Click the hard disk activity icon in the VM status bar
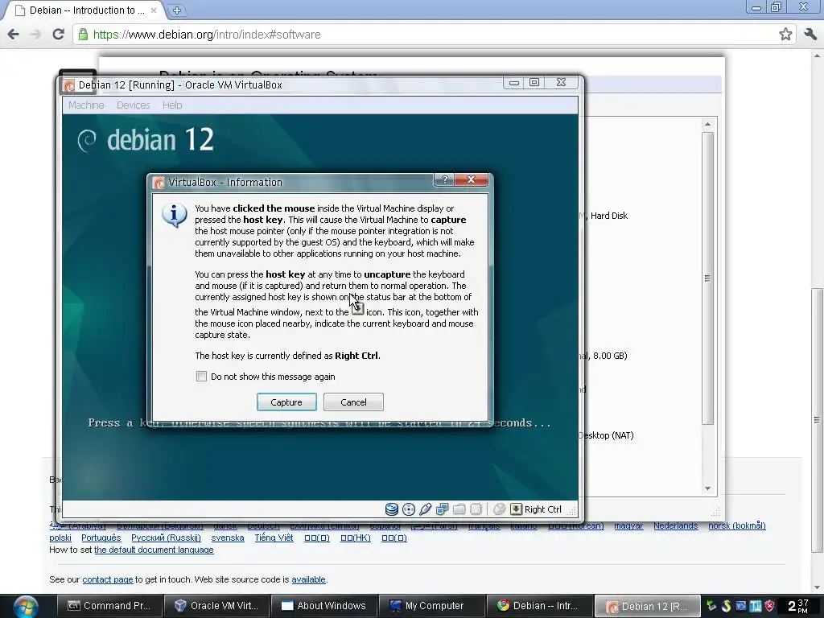 [392, 509]
